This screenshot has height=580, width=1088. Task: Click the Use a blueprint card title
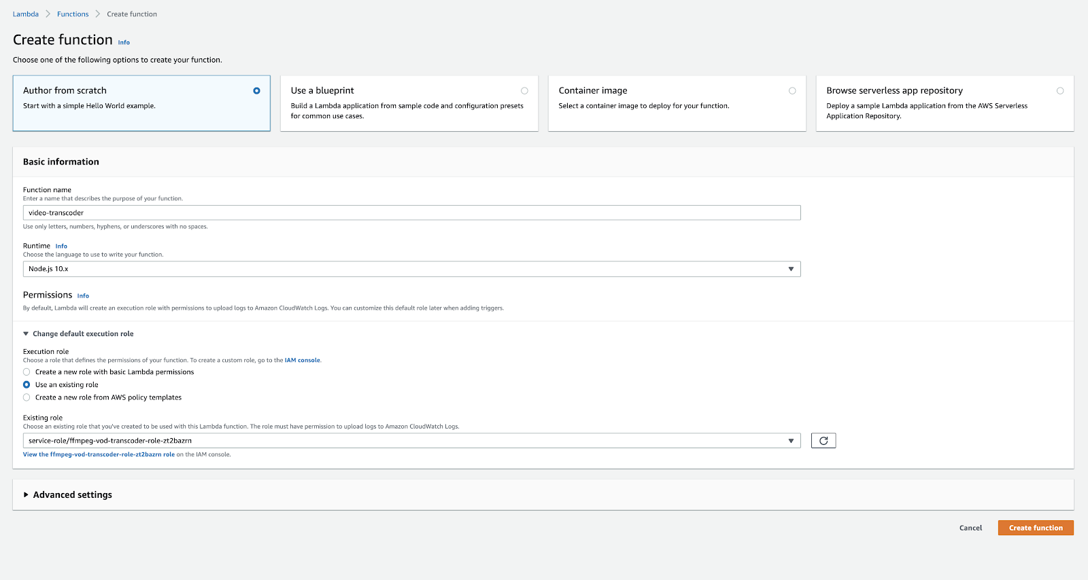click(322, 90)
